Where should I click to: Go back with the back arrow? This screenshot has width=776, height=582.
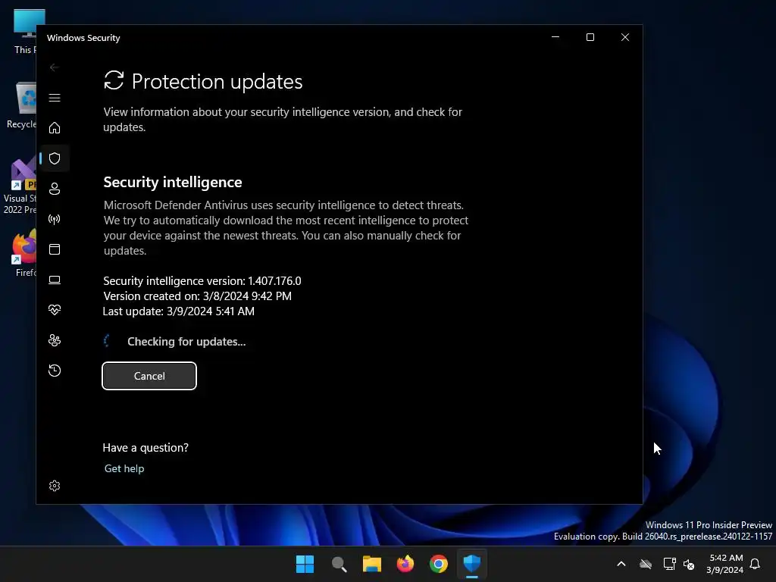[55, 67]
